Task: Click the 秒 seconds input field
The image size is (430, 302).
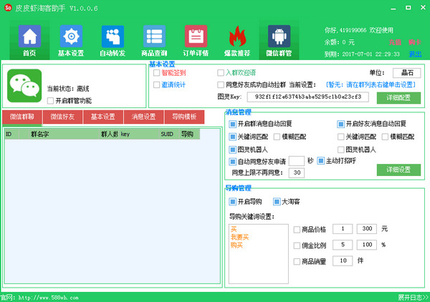Action: 297,161
